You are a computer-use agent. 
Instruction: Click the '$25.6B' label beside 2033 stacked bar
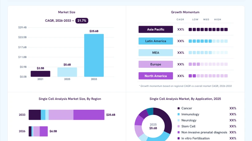click(x=111, y=115)
